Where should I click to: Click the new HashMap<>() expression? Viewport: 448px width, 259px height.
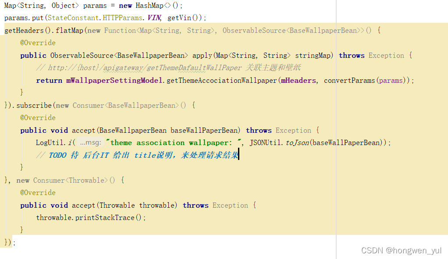[x=149, y=5]
